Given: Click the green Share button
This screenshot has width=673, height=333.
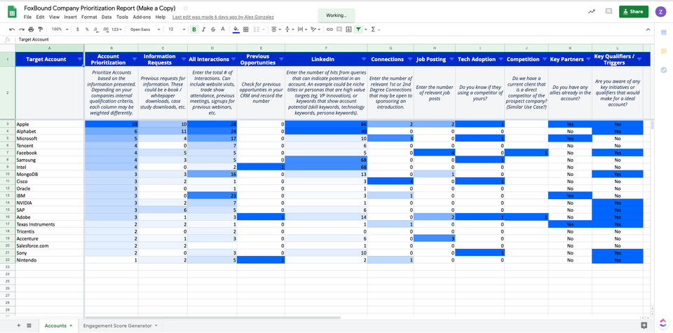Looking at the screenshot, I should coord(634,12).
